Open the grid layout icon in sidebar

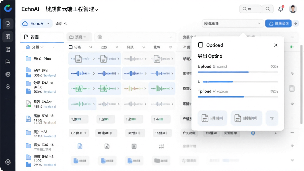coord(8,37)
